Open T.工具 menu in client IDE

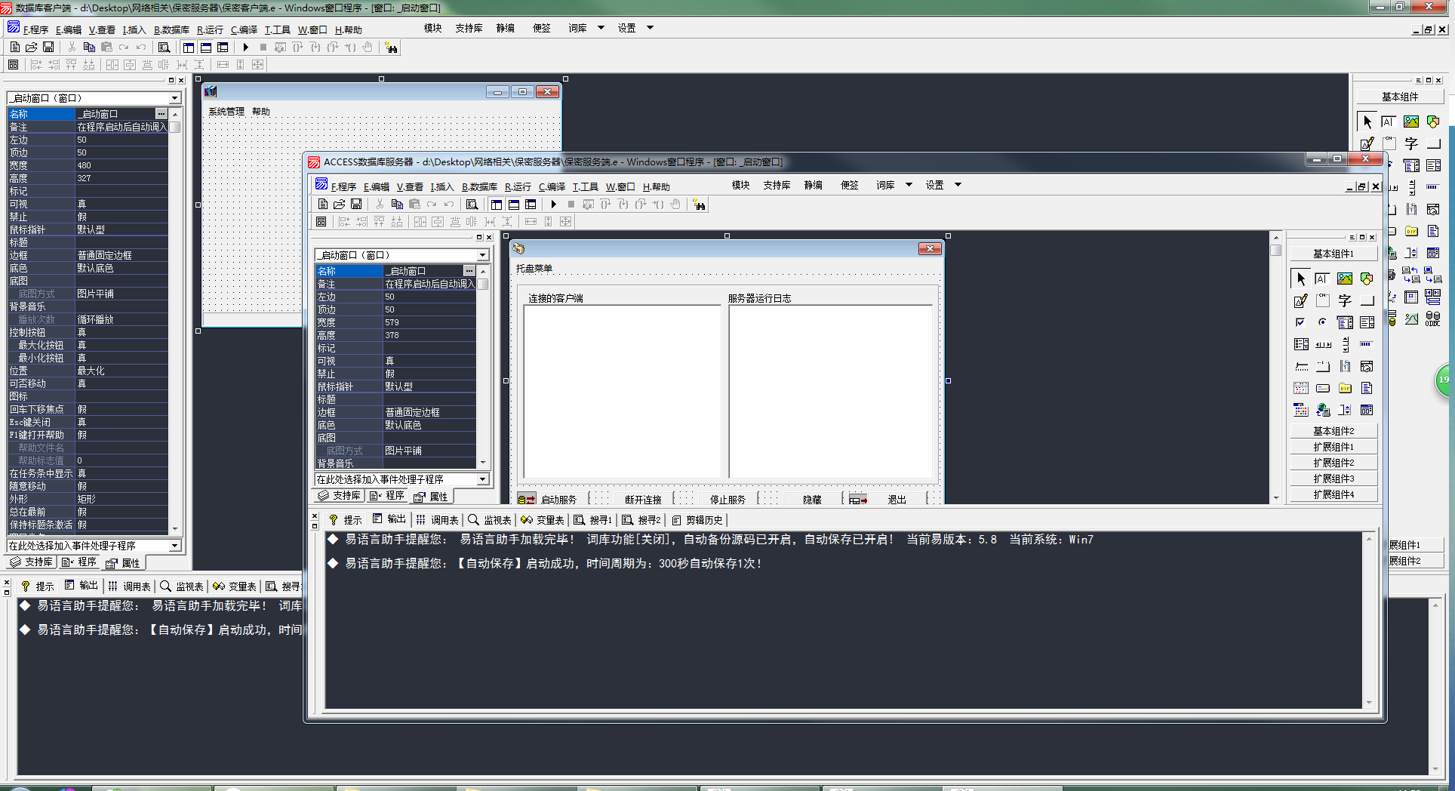tap(277, 29)
